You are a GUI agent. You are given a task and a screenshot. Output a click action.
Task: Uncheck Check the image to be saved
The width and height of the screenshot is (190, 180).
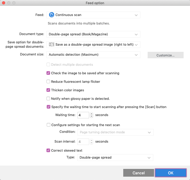[x=48, y=73]
